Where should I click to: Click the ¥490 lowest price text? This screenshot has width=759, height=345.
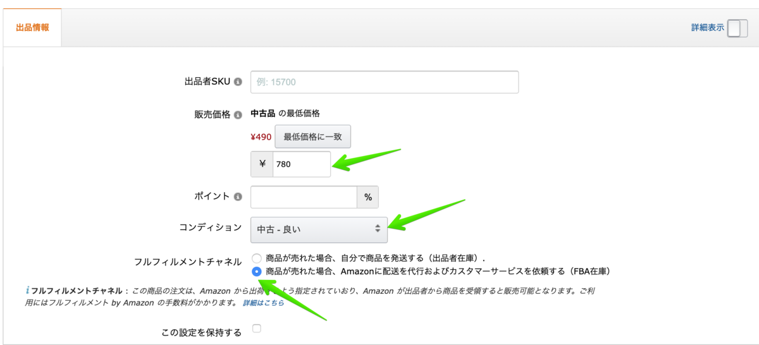261,136
